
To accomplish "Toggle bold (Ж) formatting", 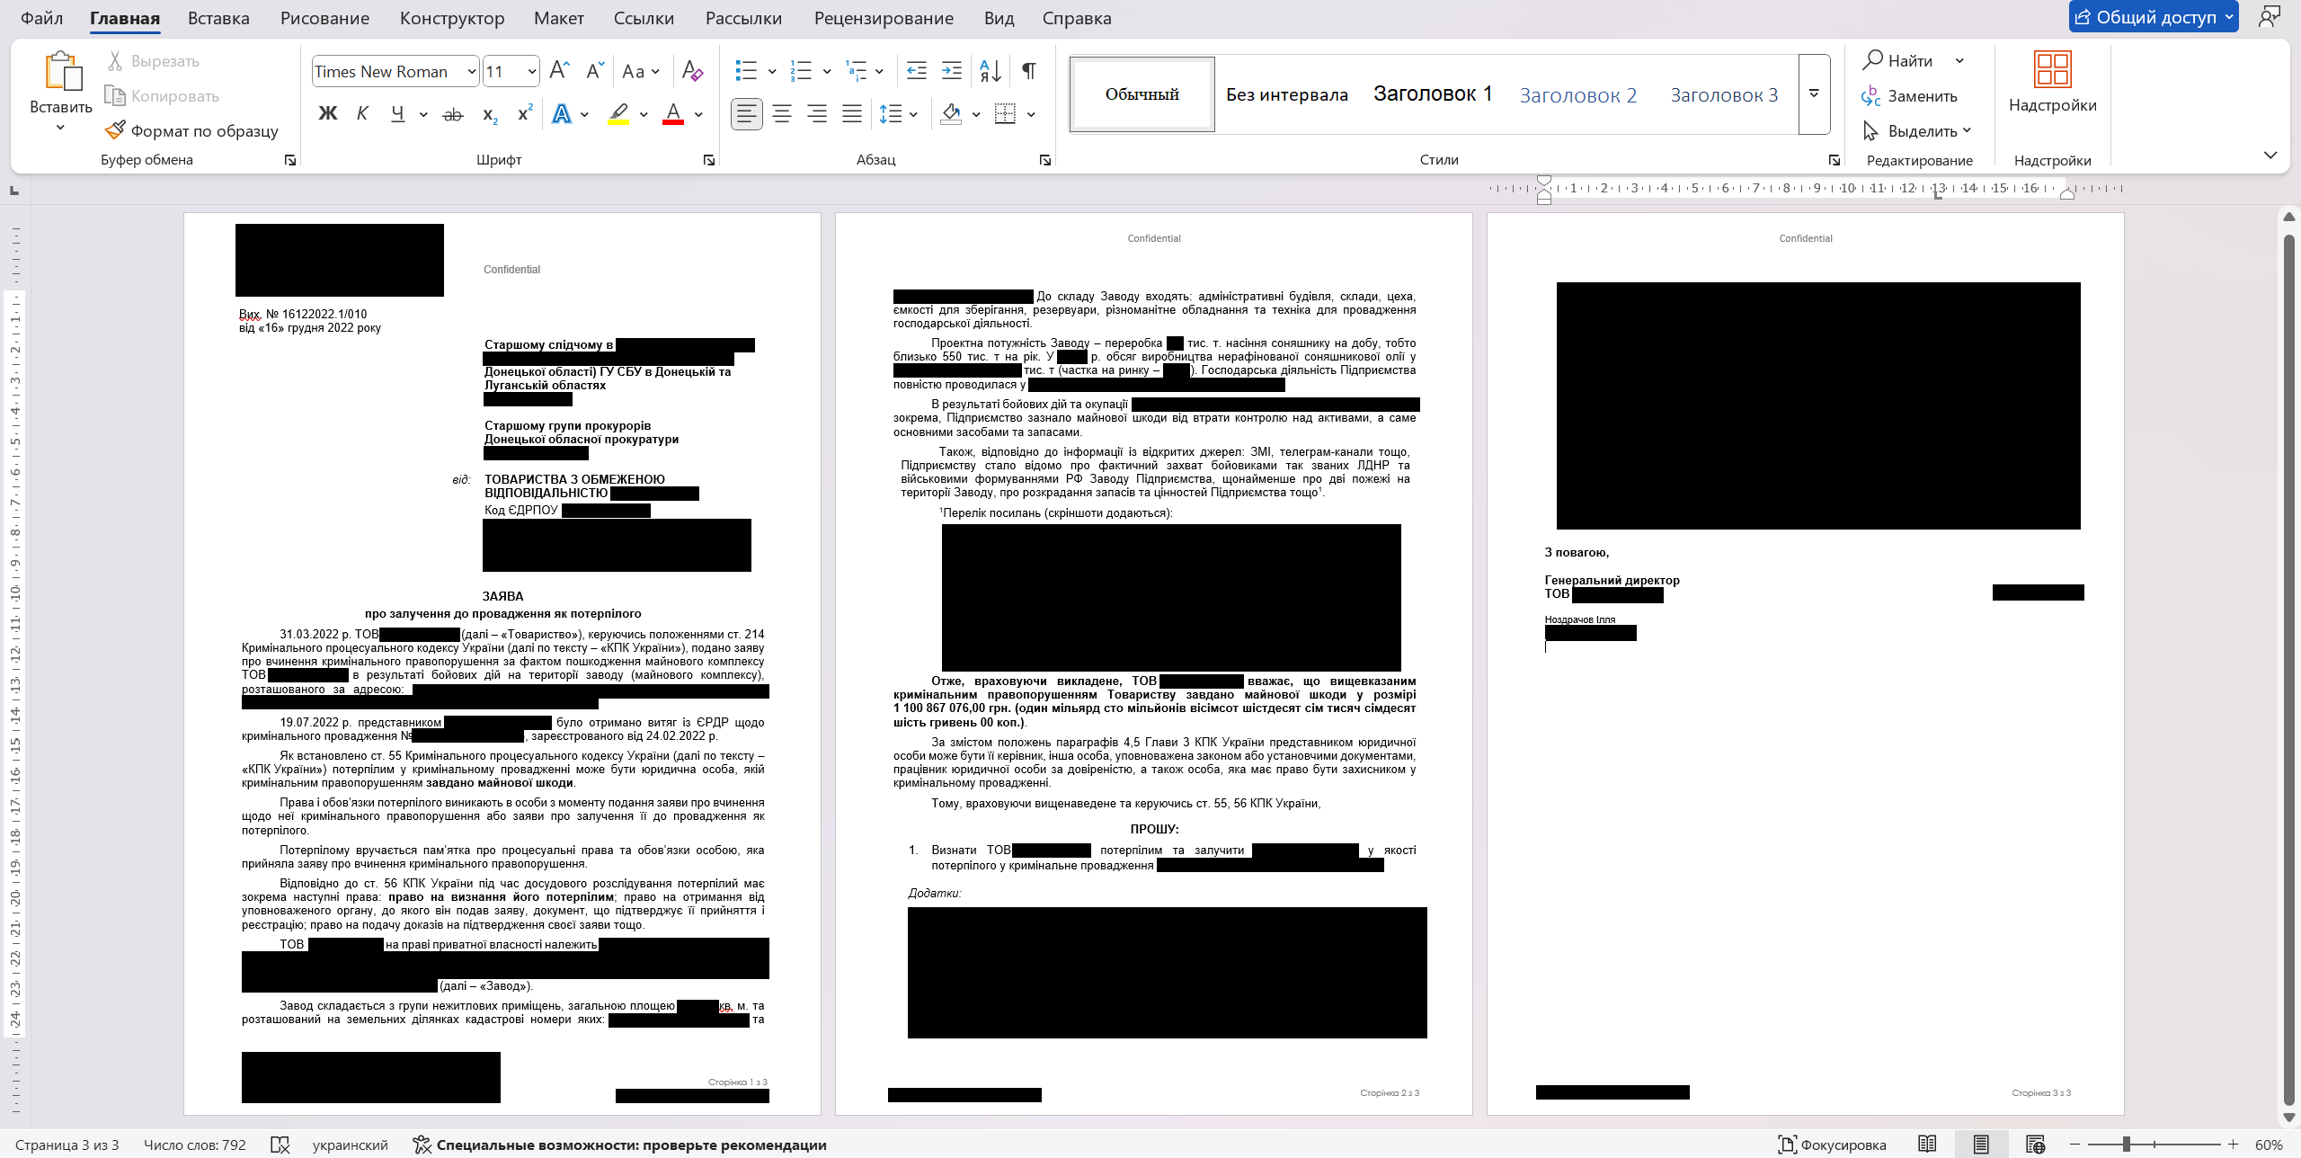I will coord(328,114).
